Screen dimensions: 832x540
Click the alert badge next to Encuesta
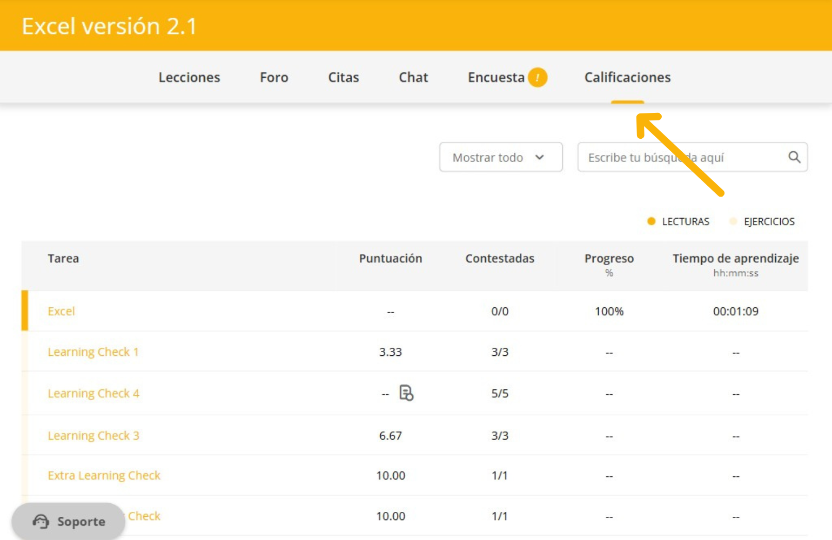point(537,77)
